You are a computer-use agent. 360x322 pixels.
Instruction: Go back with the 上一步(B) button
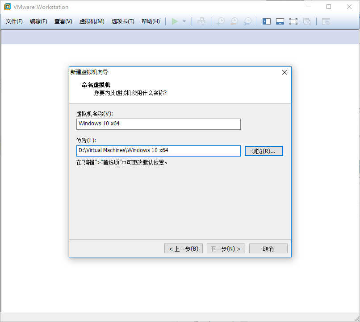coord(184,249)
